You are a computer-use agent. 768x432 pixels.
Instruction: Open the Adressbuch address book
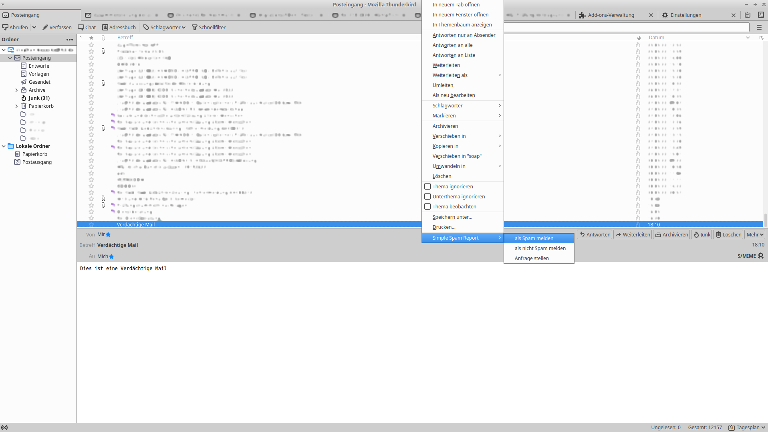tap(105, 27)
